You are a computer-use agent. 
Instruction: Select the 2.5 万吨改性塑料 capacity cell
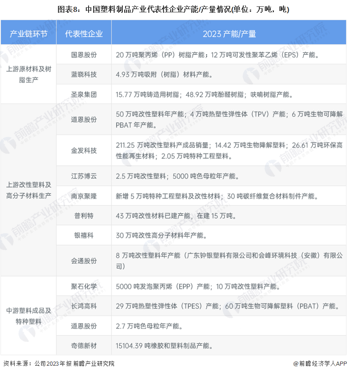(x=229, y=176)
